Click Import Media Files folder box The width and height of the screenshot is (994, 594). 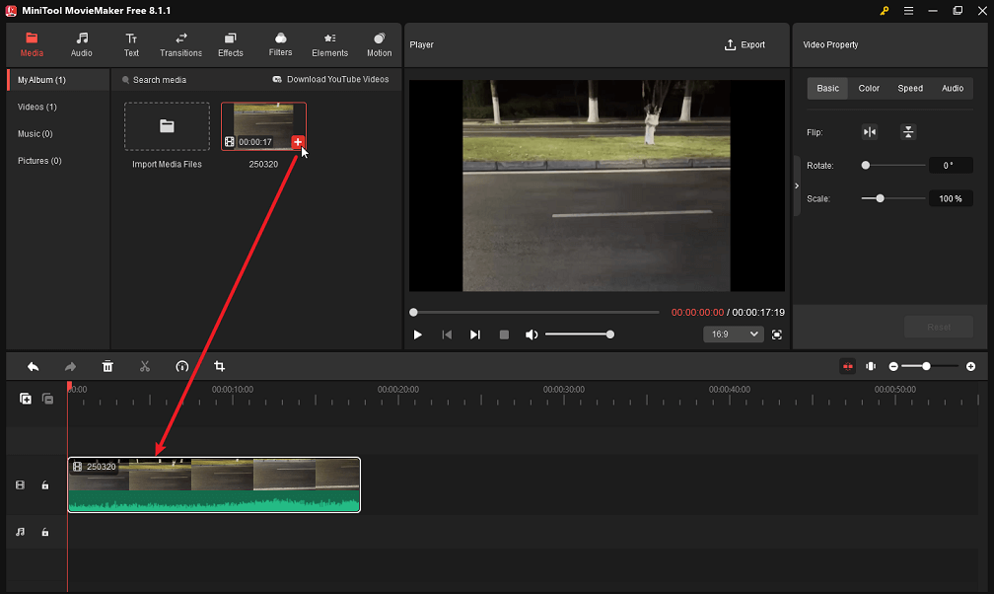pos(167,126)
